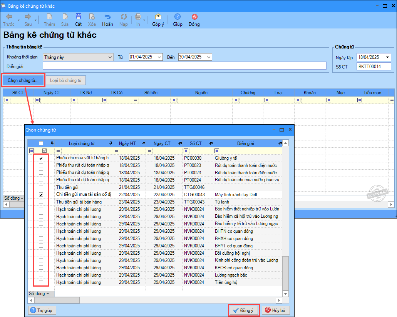The height and width of the screenshot is (317, 397).
Task: Select Rút dự toán chi mua nước cell
Action: 247,180
